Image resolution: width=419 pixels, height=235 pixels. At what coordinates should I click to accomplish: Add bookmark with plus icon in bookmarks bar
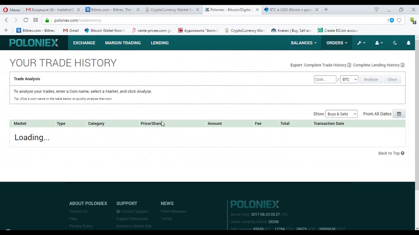tap(6, 30)
